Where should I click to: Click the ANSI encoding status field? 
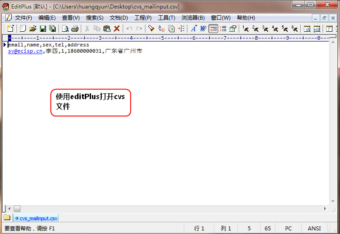coord(314,228)
